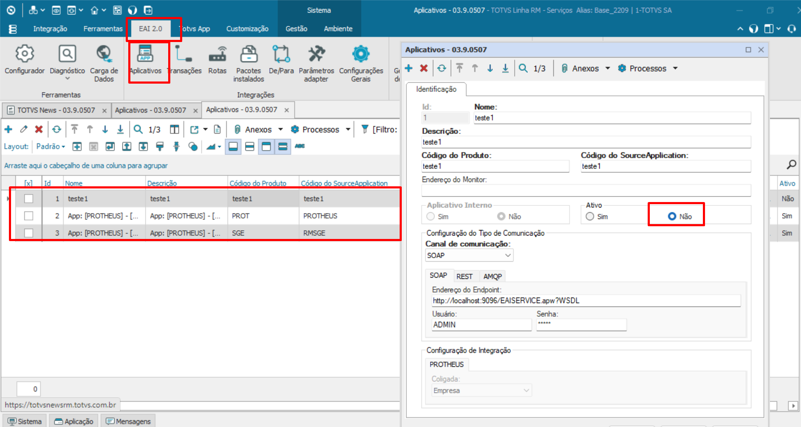Open Transações in the Integrações group
Screen dimensions: 801x427
click(184, 60)
